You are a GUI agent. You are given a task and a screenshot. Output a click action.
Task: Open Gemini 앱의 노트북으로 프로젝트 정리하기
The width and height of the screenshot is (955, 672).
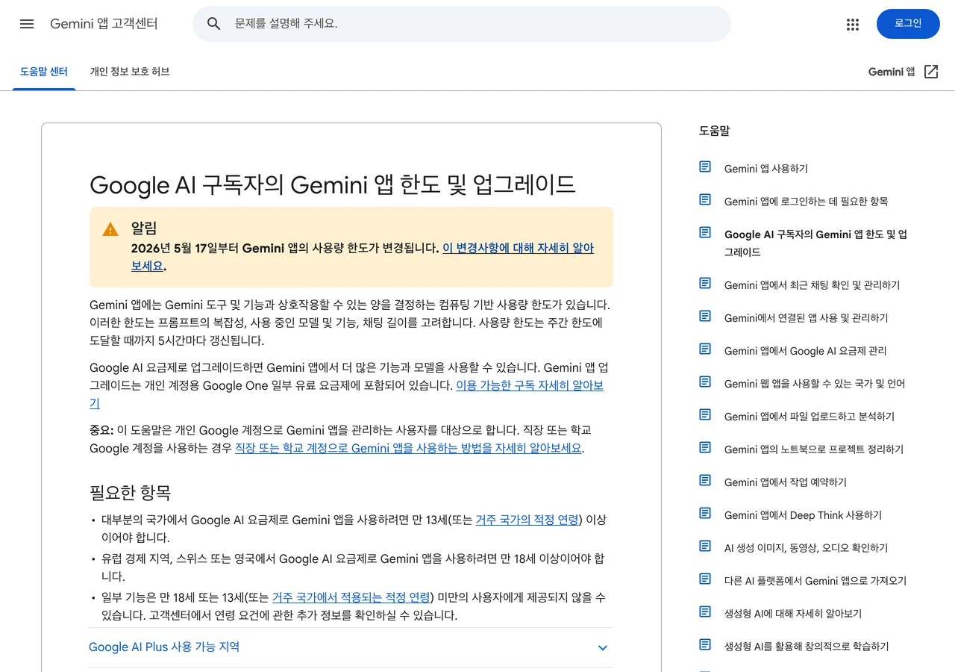(x=814, y=449)
